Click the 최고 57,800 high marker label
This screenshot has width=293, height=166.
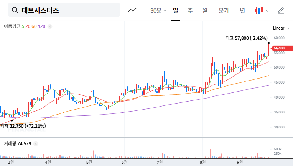tap(246, 38)
